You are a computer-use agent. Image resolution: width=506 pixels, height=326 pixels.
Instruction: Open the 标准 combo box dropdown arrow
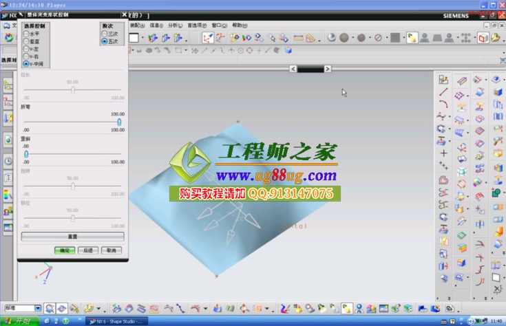pos(38,308)
